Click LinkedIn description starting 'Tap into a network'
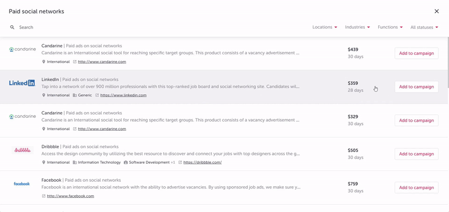The height and width of the screenshot is (212, 449). click(x=171, y=86)
